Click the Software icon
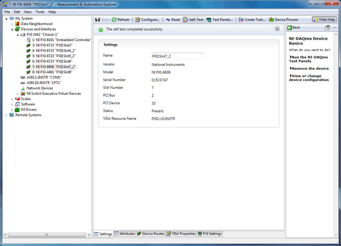Image resolution: width=341 pixels, height=246 pixels. (x=17, y=104)
